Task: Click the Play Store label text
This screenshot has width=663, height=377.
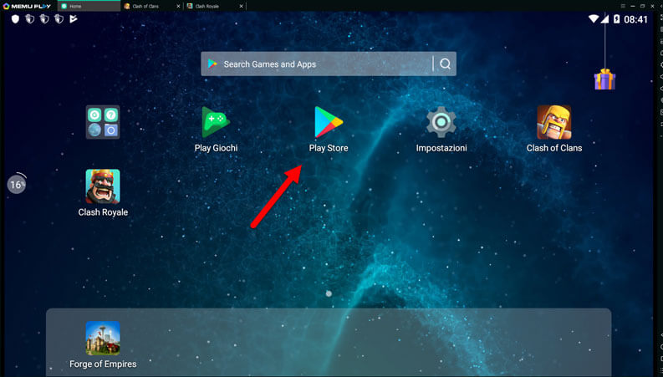Action: [329, 148]
